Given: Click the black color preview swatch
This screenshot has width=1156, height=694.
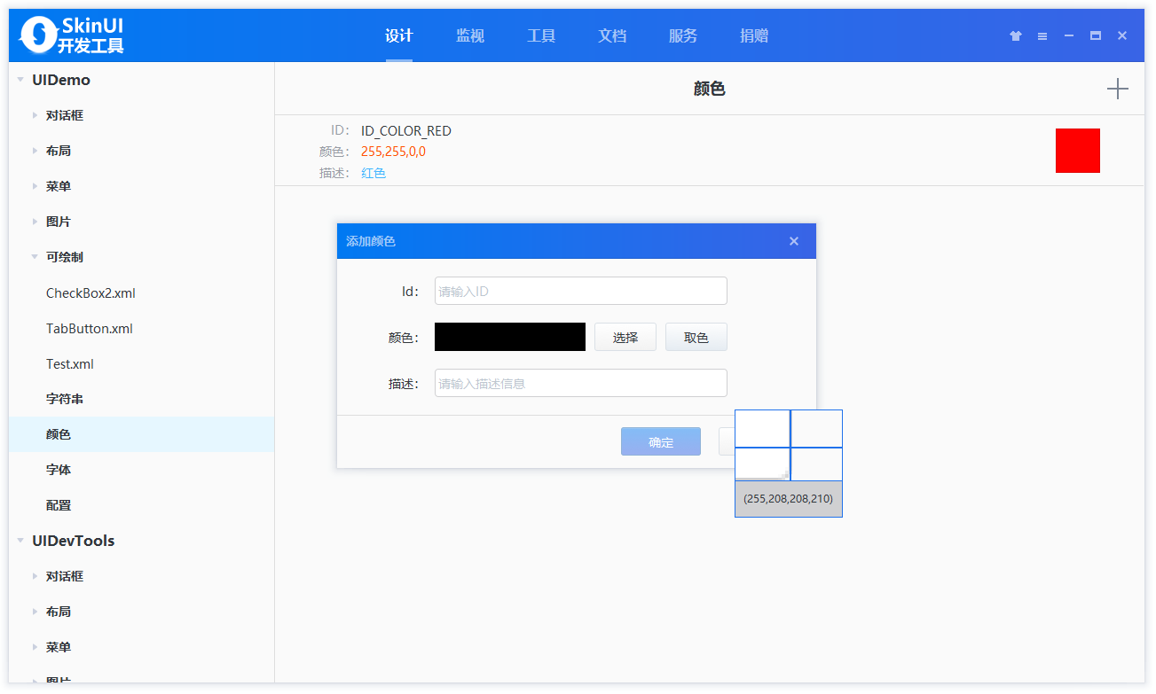Looking at the screenshot, I should click(x=510, y=337).
